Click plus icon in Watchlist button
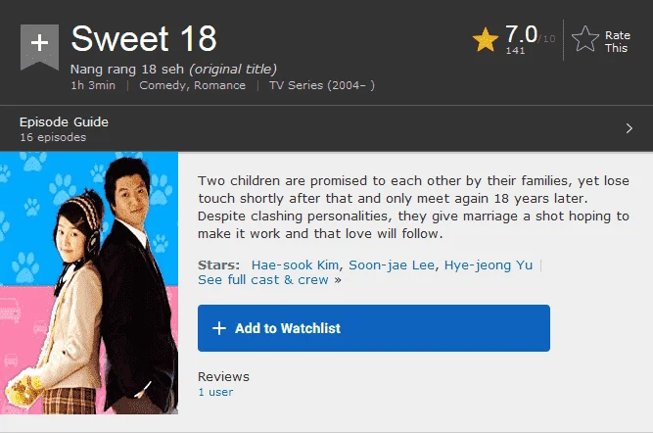The height and width of the screenshot is (433, 653). pos(219,328)
